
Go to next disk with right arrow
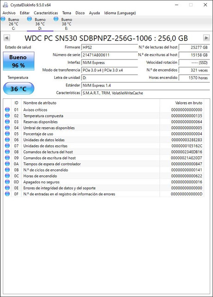tap(207, 38)
